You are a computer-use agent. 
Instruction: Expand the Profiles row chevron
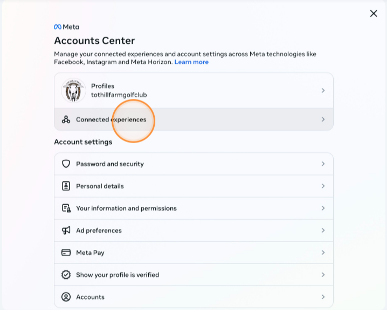point(323,90)
